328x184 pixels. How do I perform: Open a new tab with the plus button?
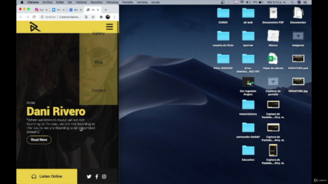(x=106, y=10)
